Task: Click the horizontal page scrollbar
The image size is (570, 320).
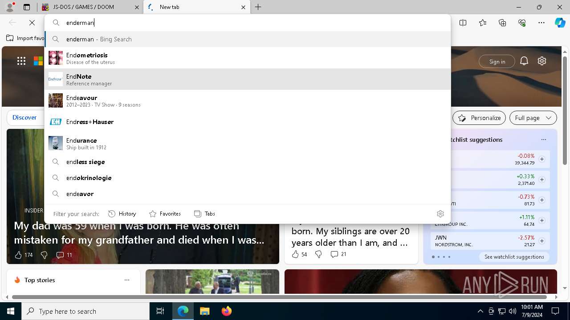Action: click(x=279, y=297)
